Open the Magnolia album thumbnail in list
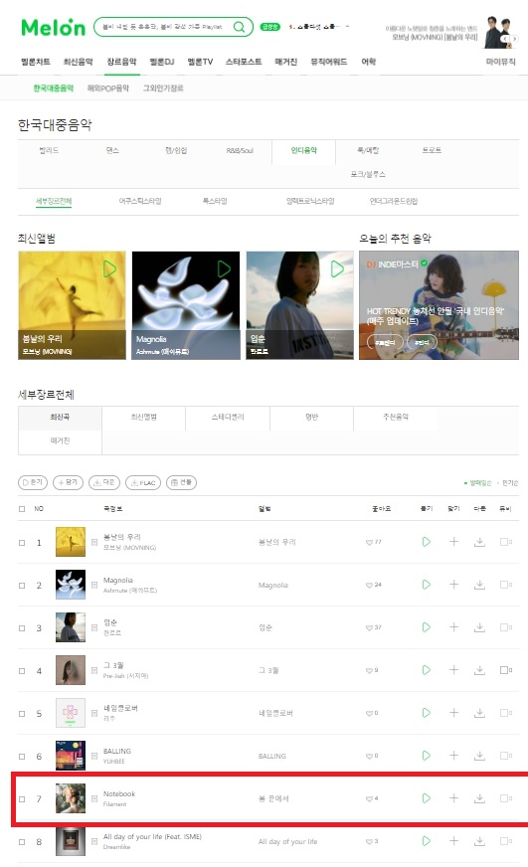The height and width of the screenshot is (867, 528). point(71,585)
